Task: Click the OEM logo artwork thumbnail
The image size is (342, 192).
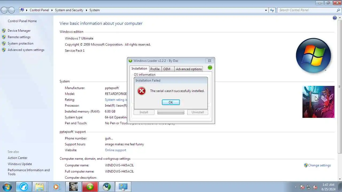Action: pos(318,102)
